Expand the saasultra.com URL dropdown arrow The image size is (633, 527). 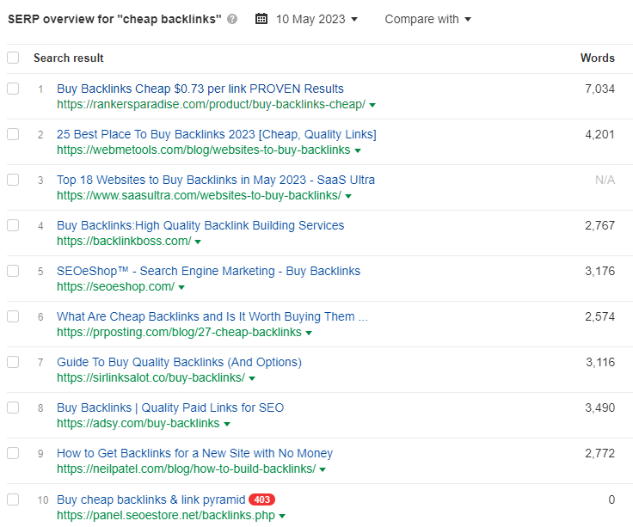coord(348,197)
